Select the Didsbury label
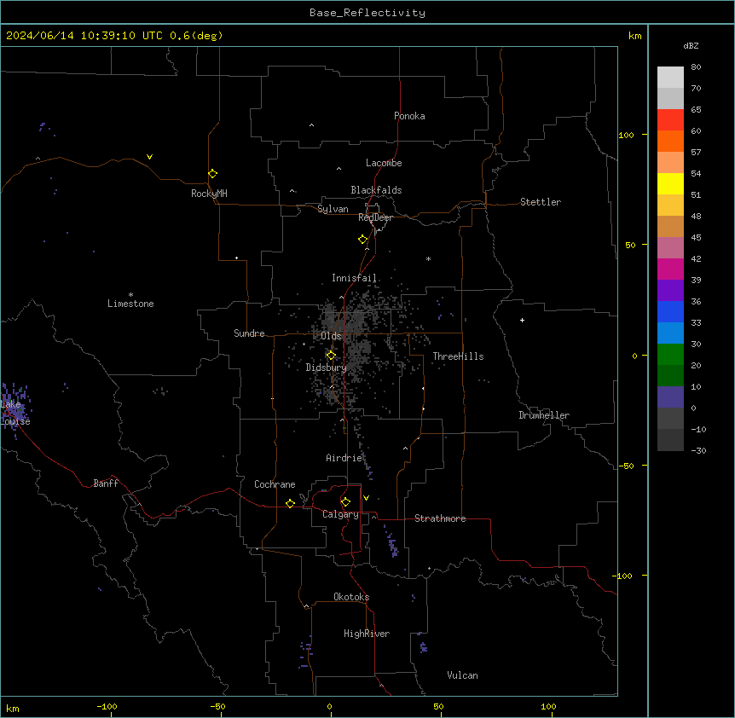The image size is (735, 718). pyautogui.click(x=326, y=368)
